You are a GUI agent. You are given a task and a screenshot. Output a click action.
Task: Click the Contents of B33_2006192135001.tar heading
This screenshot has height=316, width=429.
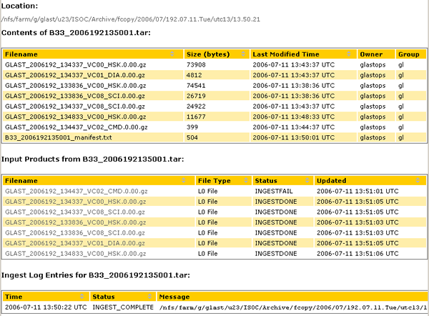[76, 33]
